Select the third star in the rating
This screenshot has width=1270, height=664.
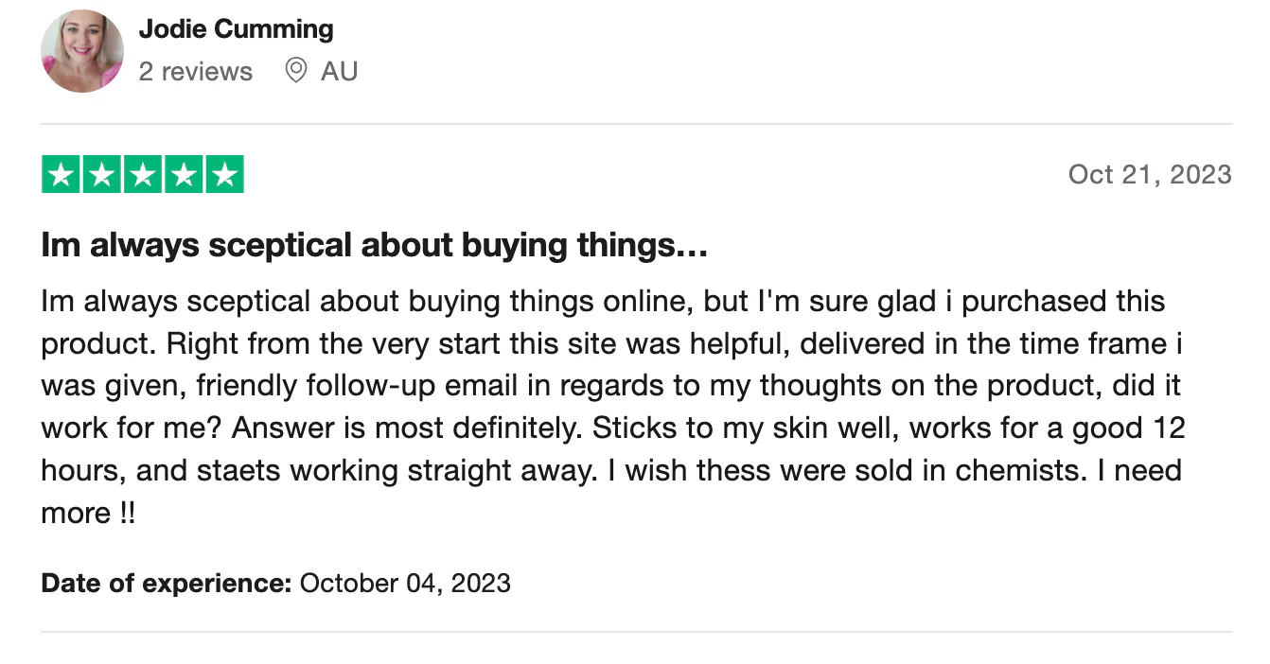pyautogui.click(x=143, y=174)
